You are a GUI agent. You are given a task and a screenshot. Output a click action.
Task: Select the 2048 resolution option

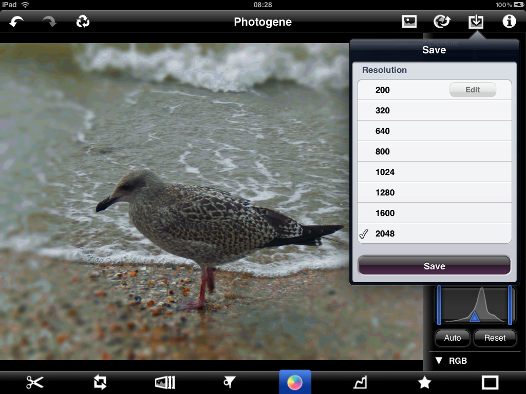[x=435, y=233]
